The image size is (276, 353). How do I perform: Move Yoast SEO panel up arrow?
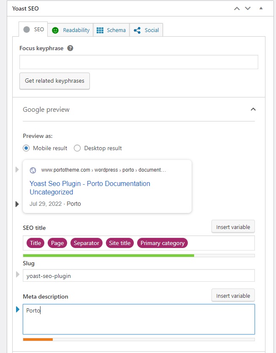(237, 8)
